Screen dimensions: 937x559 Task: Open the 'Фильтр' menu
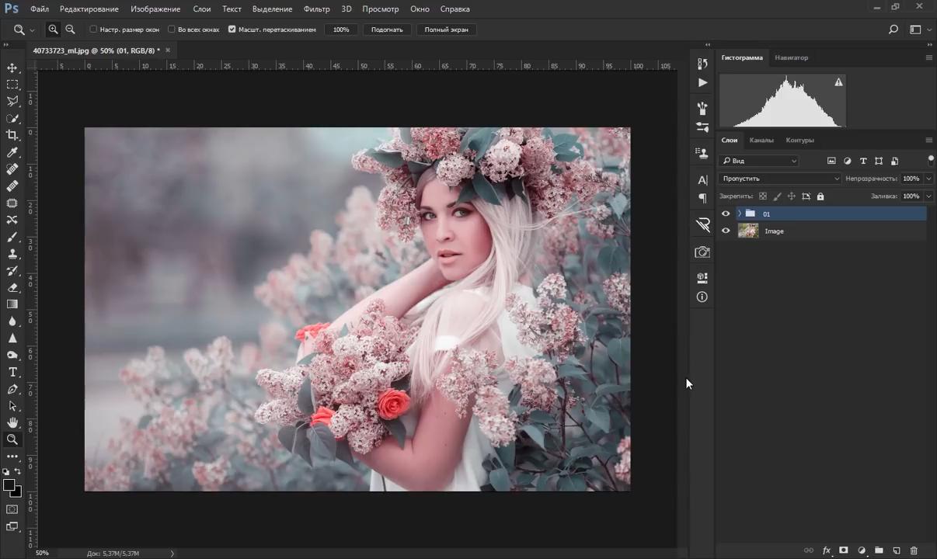tap(316, 9)
